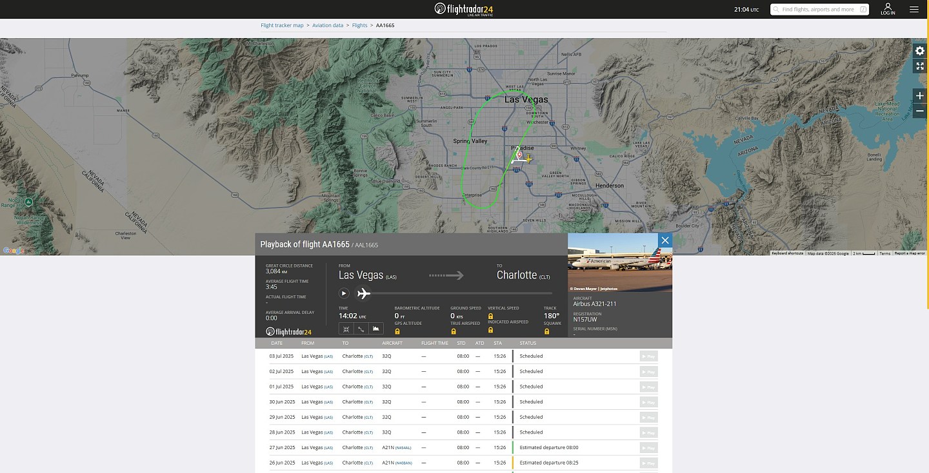Screen dimensions: 929x473
Task: Open map settings gear icon
Action: pos(920,51)
